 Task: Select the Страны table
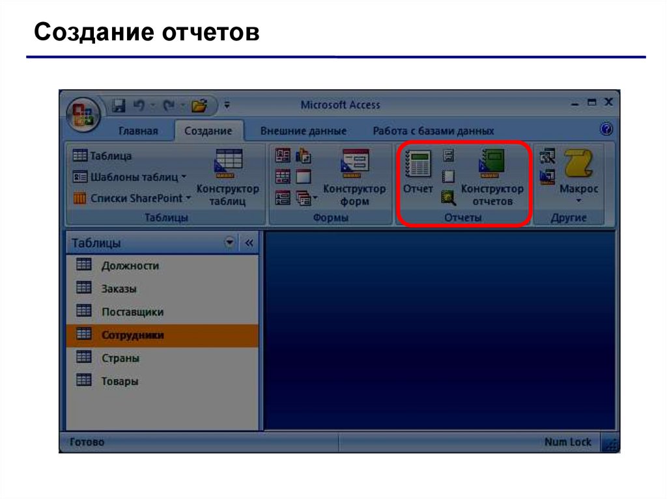(162, 358)
